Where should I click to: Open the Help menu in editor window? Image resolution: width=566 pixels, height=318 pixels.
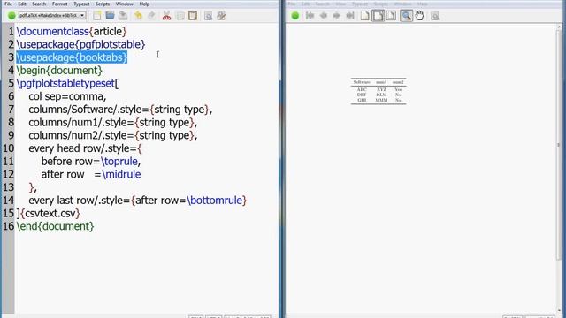[x=144, y=4]
